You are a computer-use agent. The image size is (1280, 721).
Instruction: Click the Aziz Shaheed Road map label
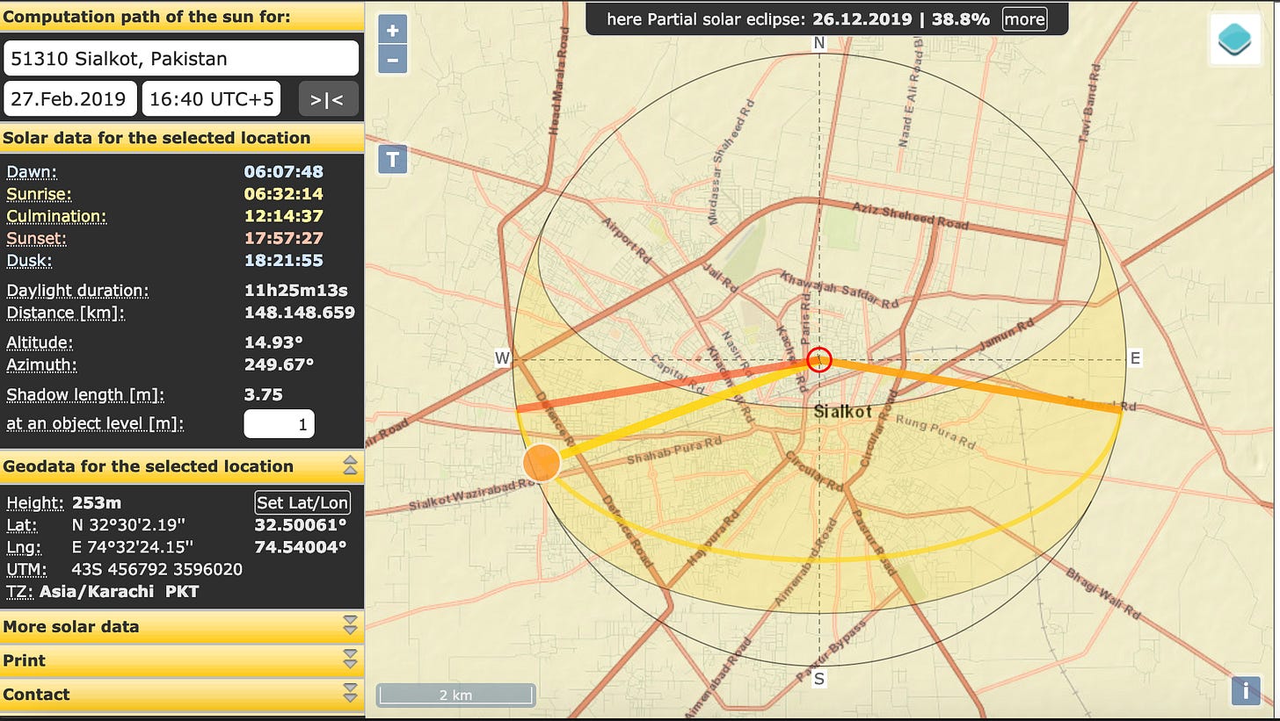911,215
